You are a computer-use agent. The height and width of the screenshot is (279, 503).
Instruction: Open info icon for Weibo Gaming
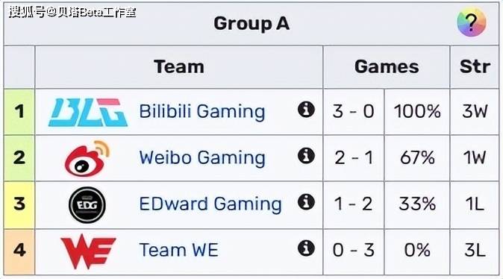[306, 156]
